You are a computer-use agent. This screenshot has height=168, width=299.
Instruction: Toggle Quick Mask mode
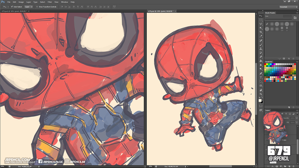pos(261,106)
